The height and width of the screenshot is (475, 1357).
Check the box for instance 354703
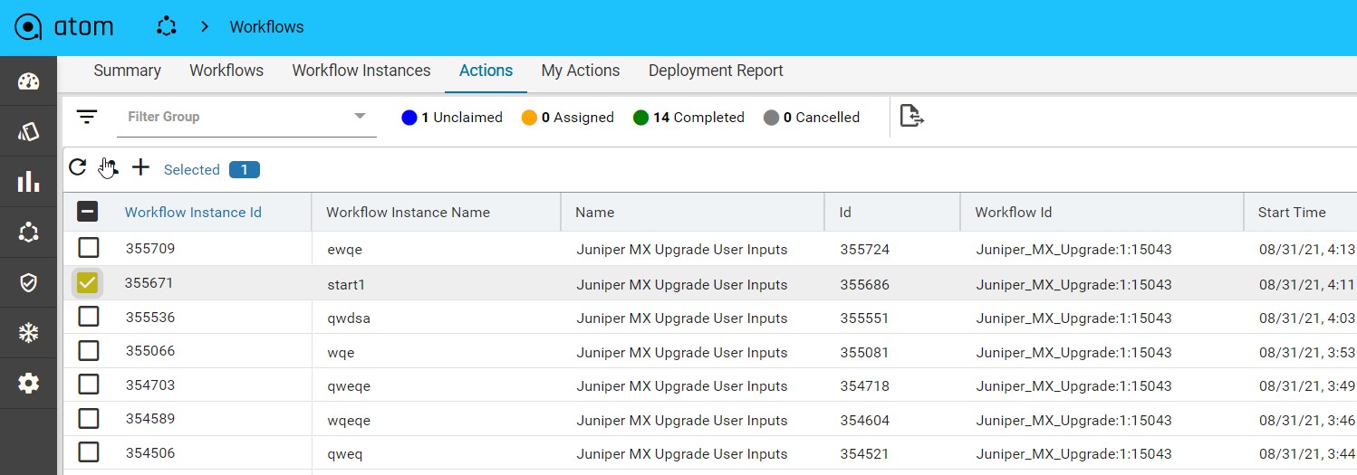tap(88, 385)
